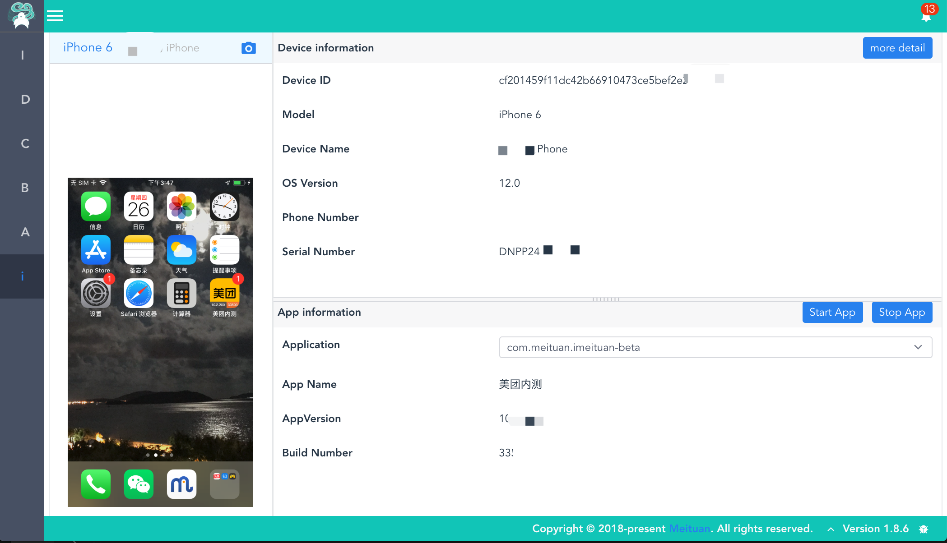
Task: Open the Settings gear app on phone
Action: [96, 294]
